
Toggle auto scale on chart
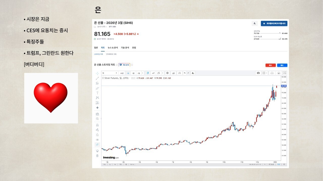(x=279, y=164)
